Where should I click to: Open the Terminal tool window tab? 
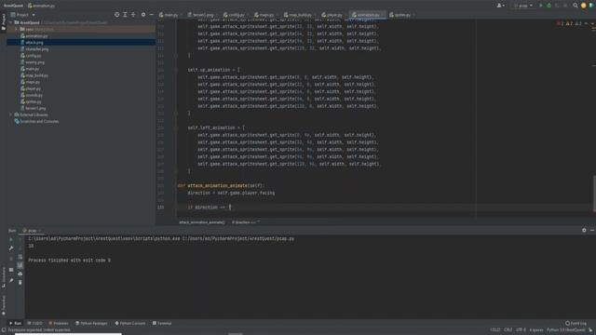[162, 323]
